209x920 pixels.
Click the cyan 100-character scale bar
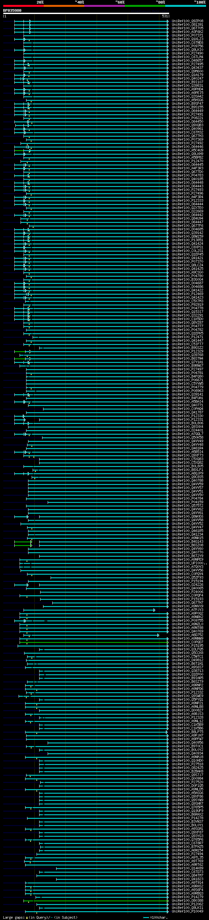coord(146,917)
